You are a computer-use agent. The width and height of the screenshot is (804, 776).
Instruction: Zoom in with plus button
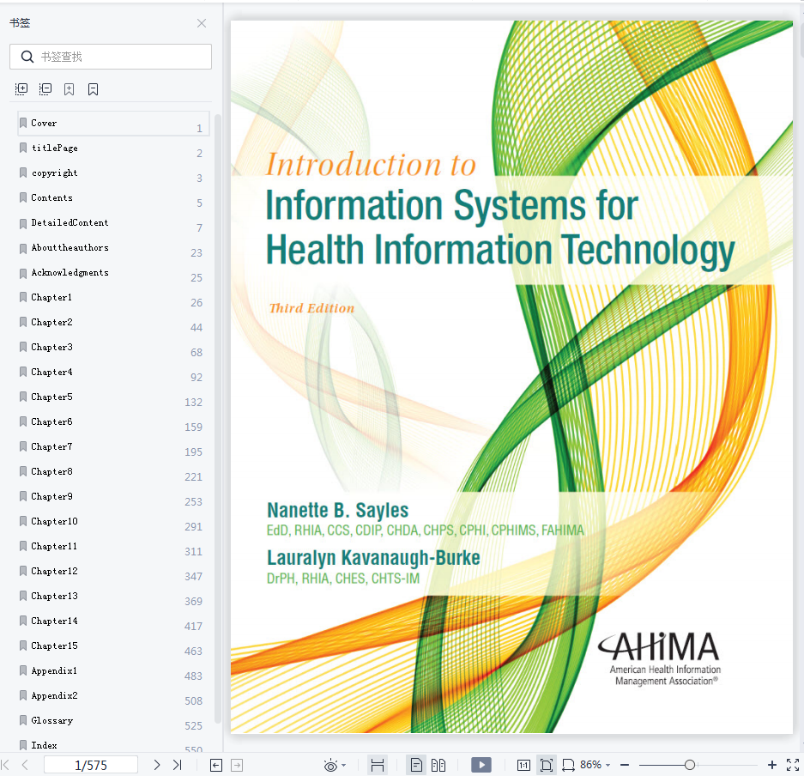[x=772, y=765]
